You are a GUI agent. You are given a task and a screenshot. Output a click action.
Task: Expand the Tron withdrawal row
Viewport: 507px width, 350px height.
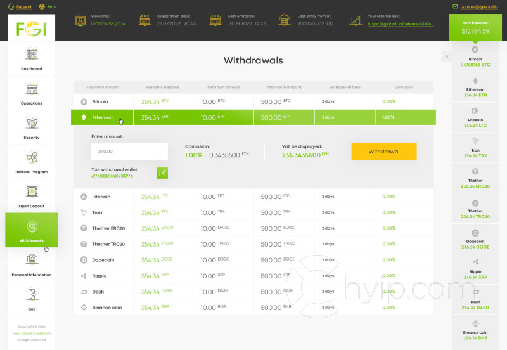[253, 212]
